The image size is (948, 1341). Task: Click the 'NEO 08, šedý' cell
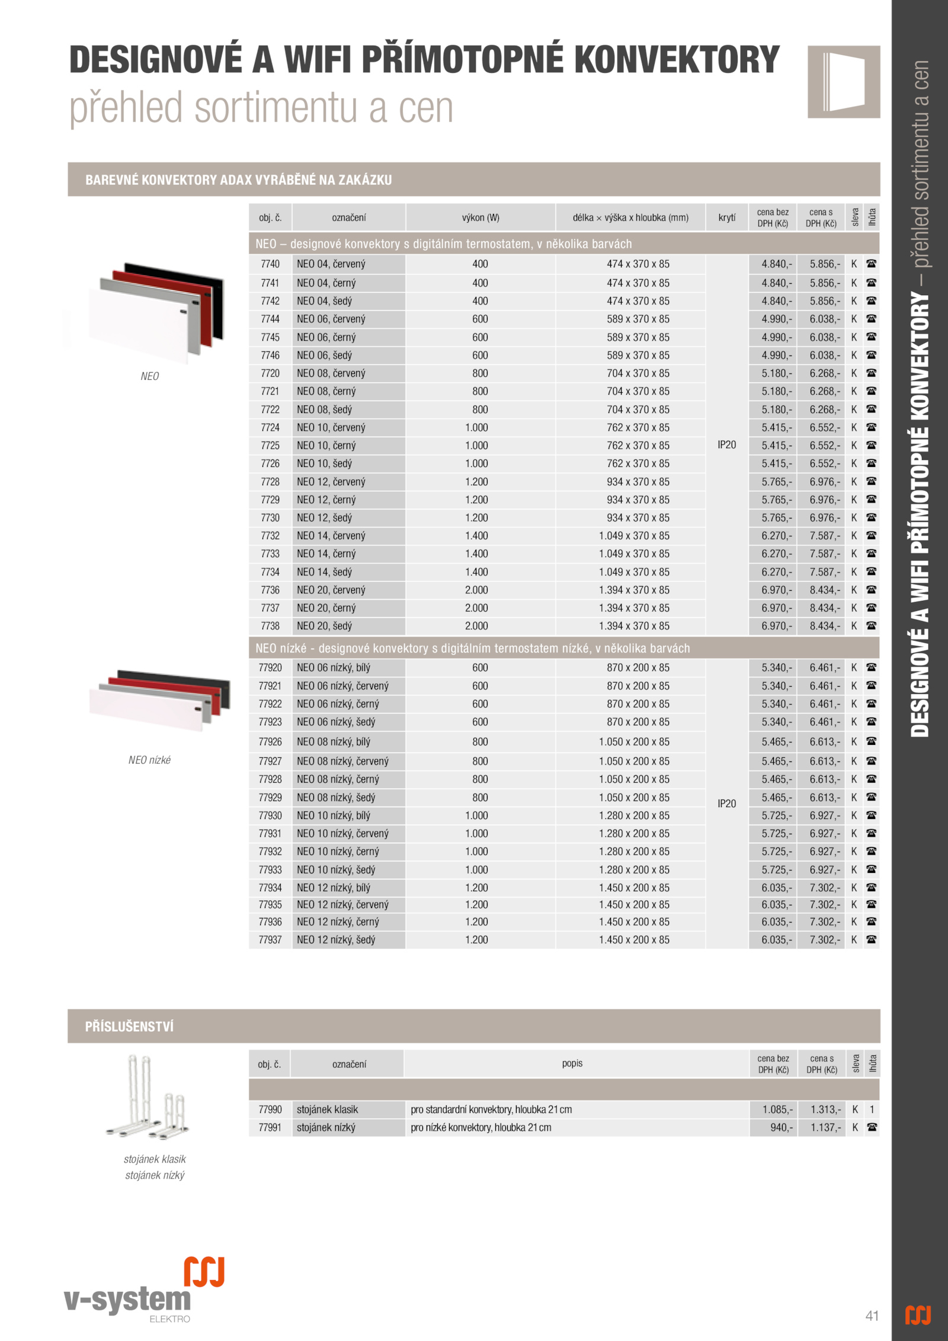coord(349,409)
